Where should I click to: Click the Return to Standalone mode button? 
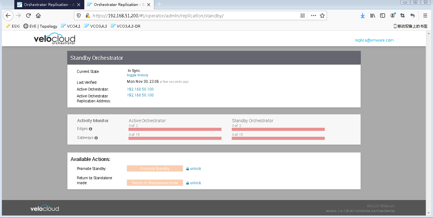pyautogui.click(x=155, y=183)
